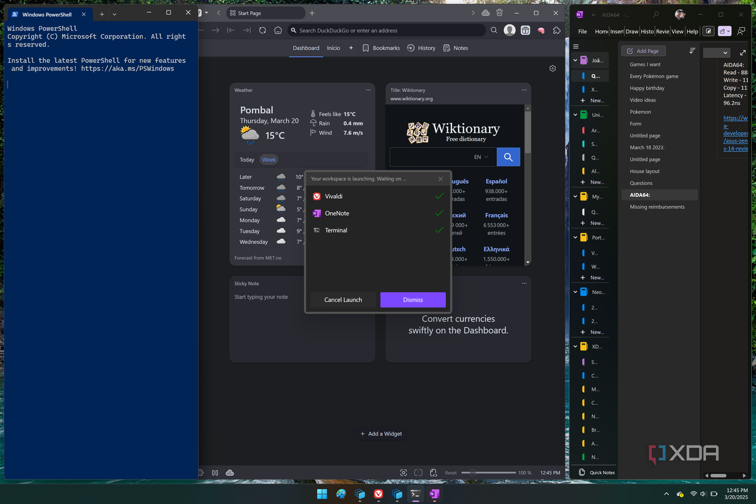
Task: Open closed tabs trash icon in Vivaldi
Action: pos(500,13)
